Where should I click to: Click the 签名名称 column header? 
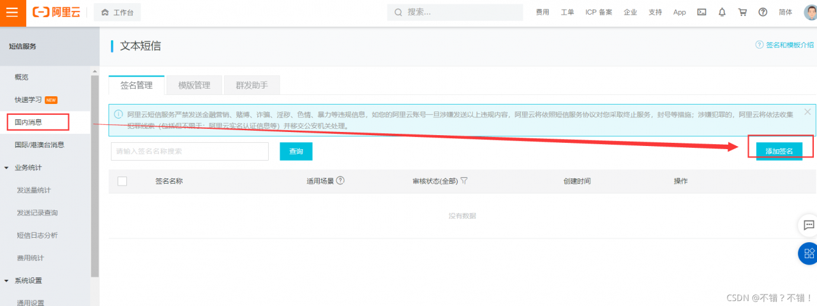point(169,181)
